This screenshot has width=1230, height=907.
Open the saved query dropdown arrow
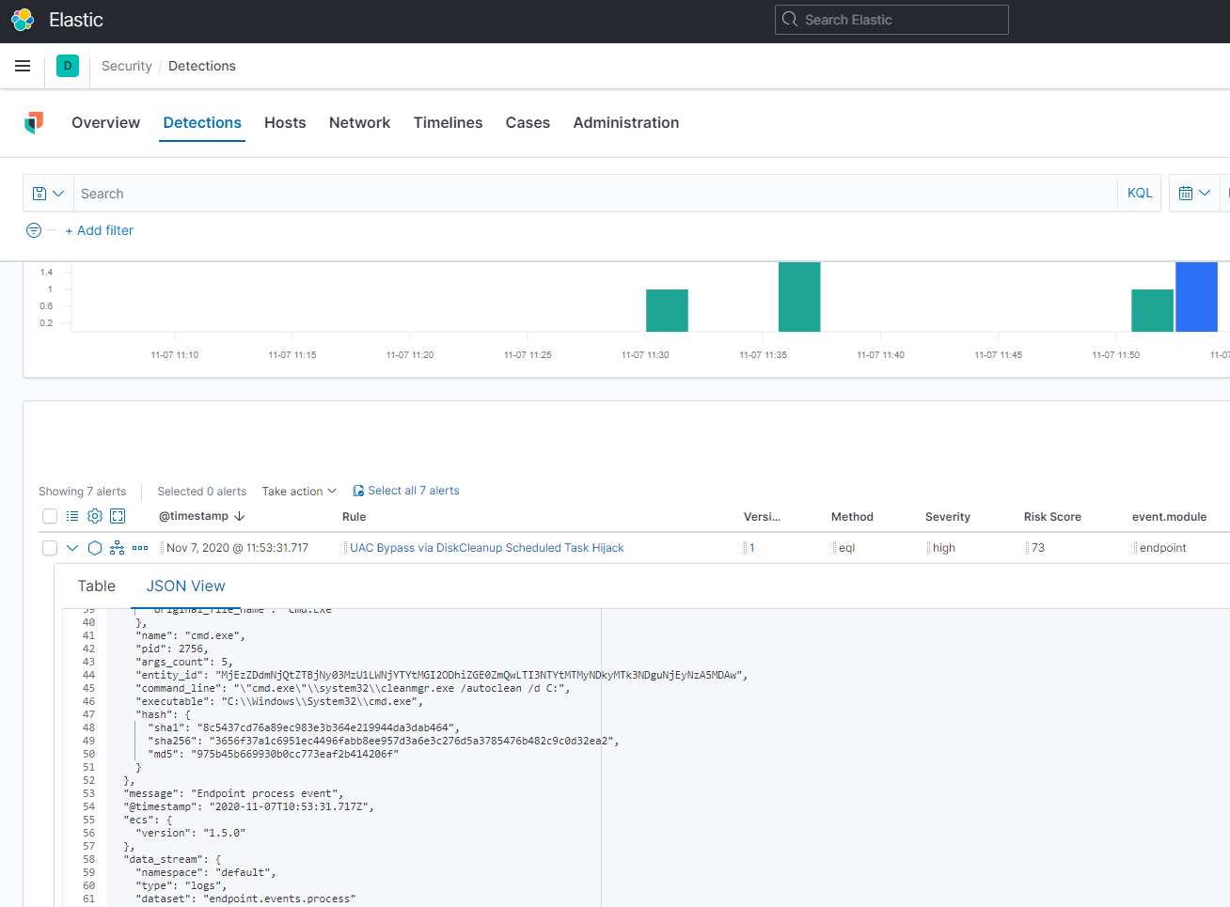55,193
